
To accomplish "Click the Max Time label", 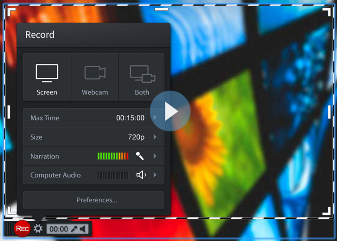I will [45, 118].
